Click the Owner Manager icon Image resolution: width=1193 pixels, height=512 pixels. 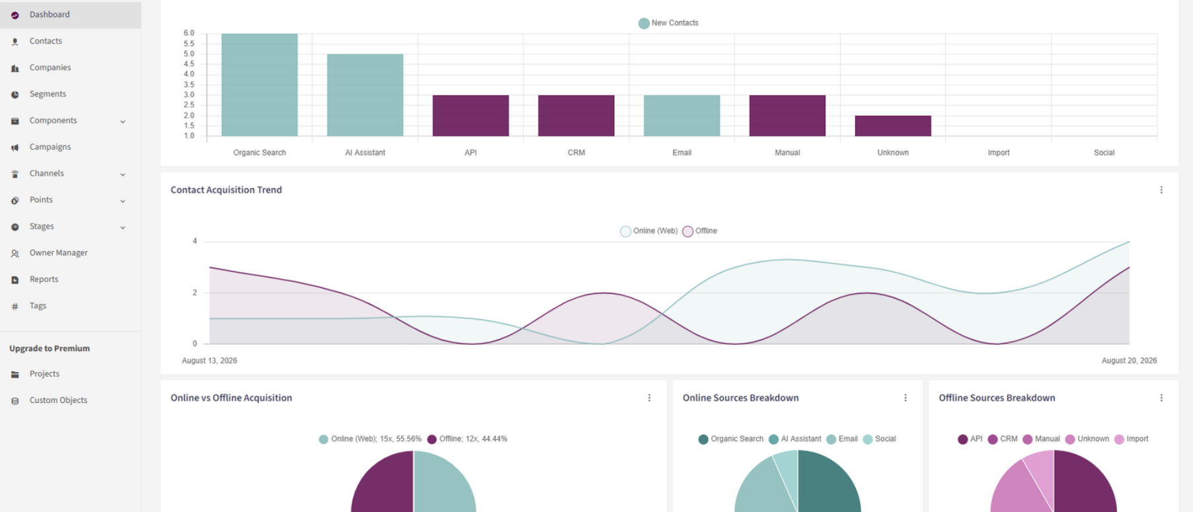click(15, 253)
